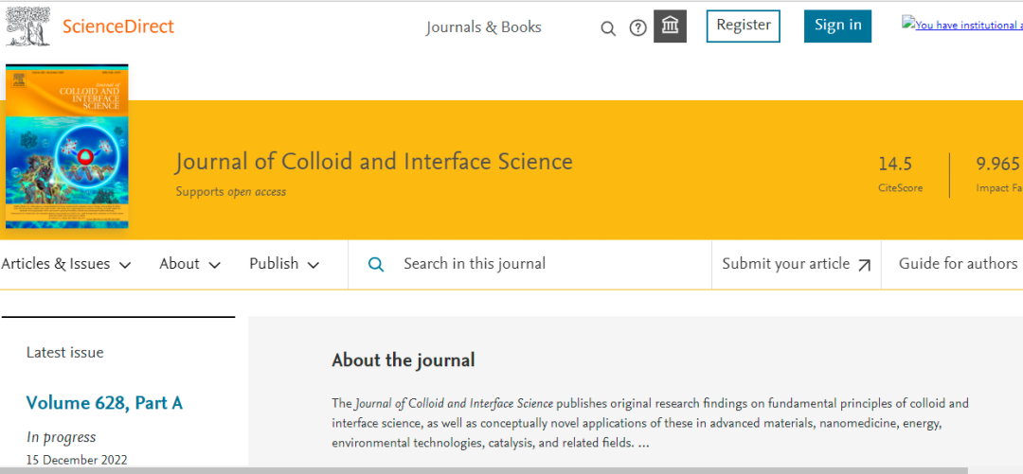This screenshot has height=474, width=1023.
Task: Click the magnifier icon in journal search
Action: coord(376,265)
